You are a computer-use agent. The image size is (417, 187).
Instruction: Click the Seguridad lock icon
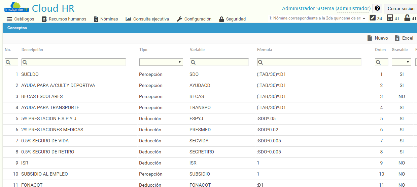click(221, 19)
